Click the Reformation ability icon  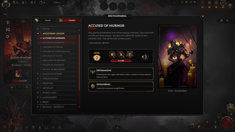coord(93,72)
